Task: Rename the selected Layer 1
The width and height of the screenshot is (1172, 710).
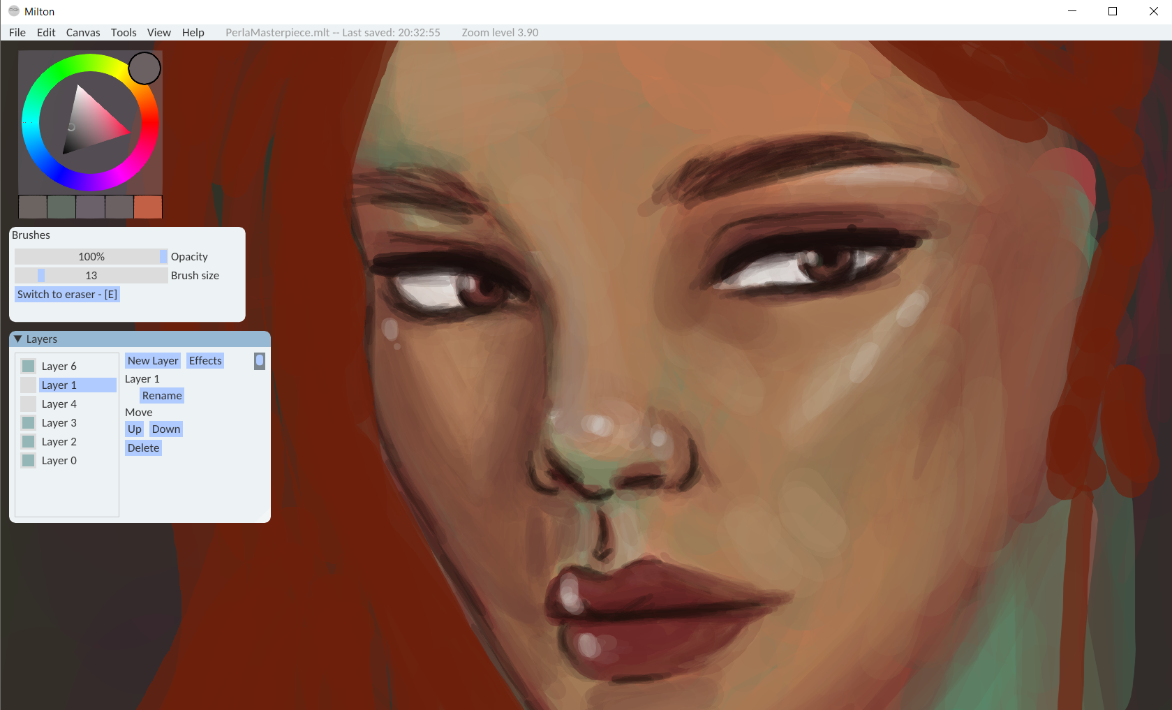Action: coord(162,395)
